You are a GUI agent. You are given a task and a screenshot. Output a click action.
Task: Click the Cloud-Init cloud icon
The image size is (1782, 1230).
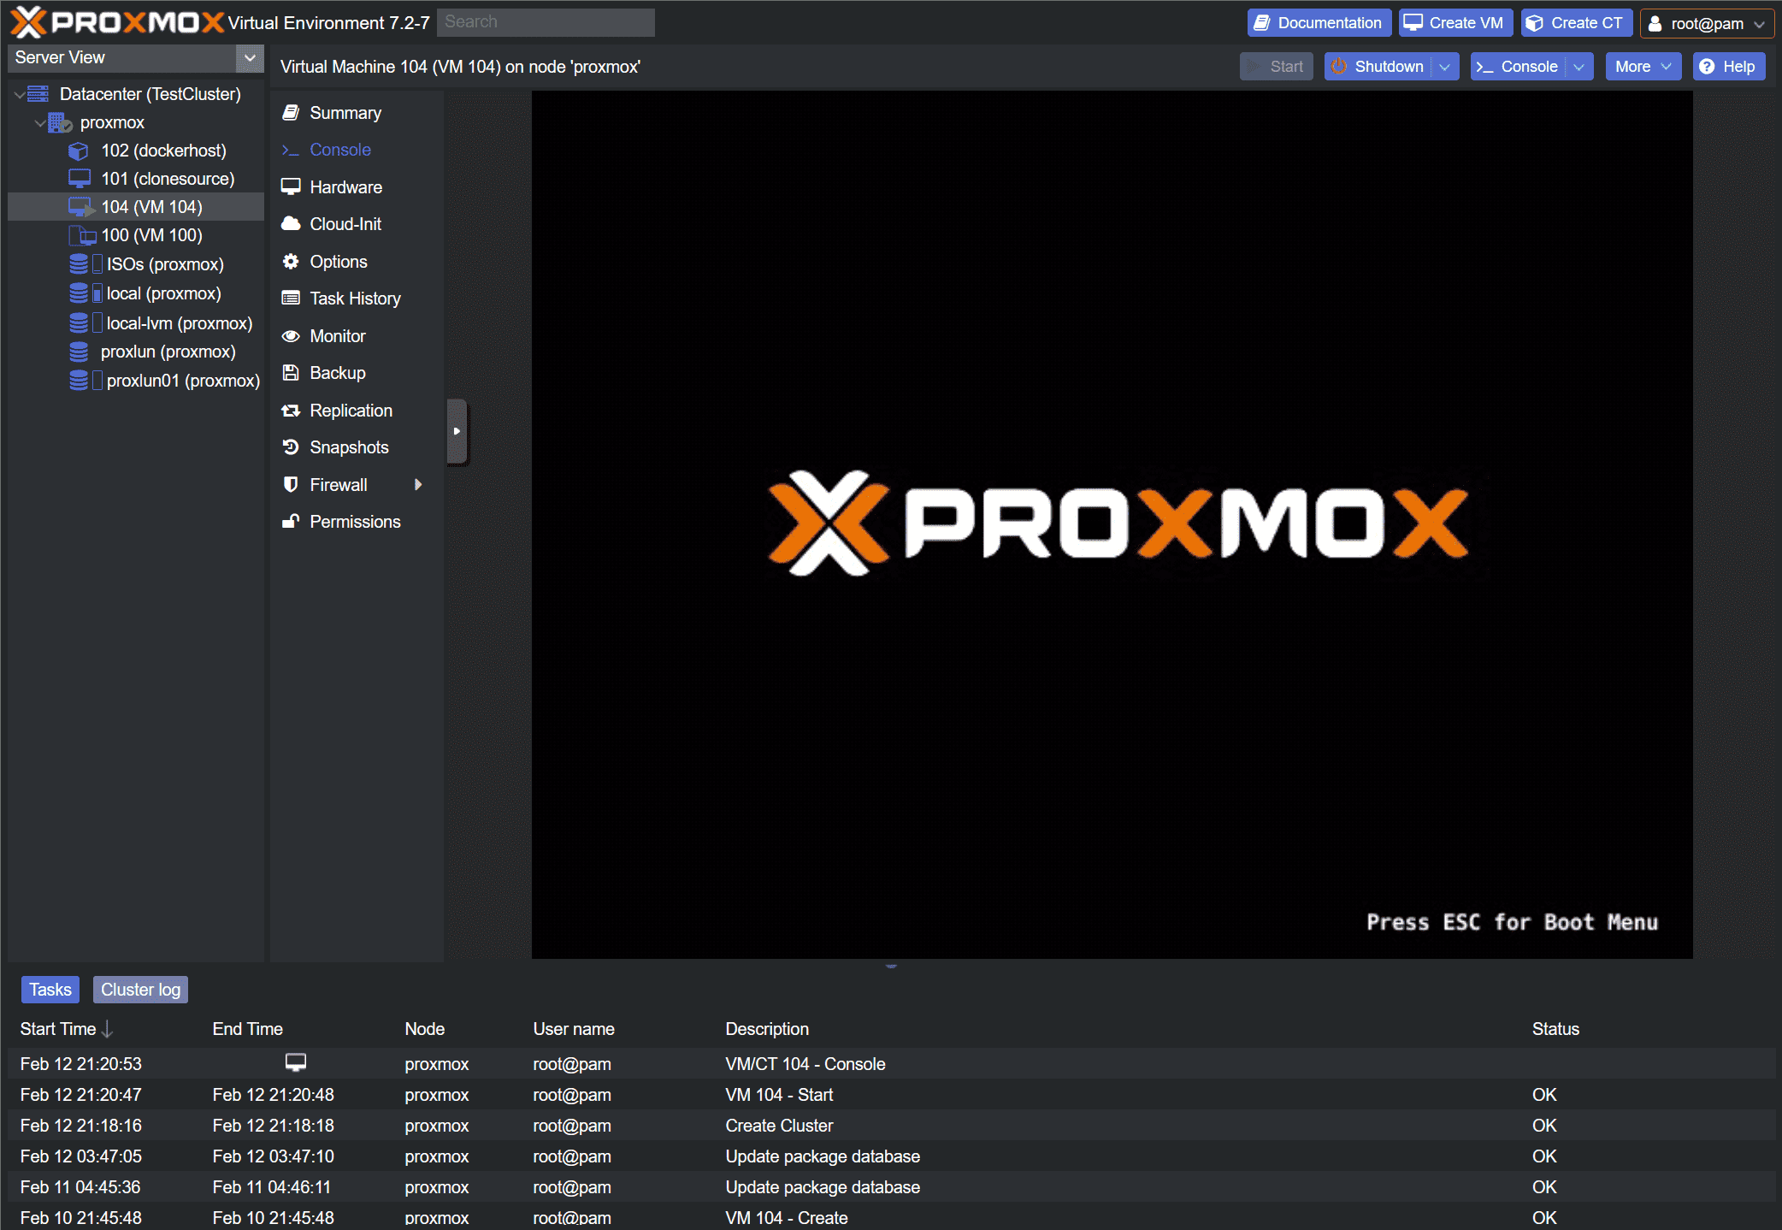click(x=292, y=224)
